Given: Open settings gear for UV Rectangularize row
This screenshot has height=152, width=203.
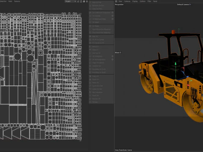Looking at the screenshot, I should [x=112, y=60].
